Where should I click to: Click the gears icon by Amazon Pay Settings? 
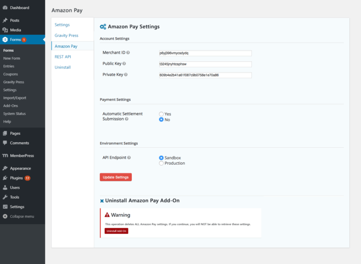103,27
